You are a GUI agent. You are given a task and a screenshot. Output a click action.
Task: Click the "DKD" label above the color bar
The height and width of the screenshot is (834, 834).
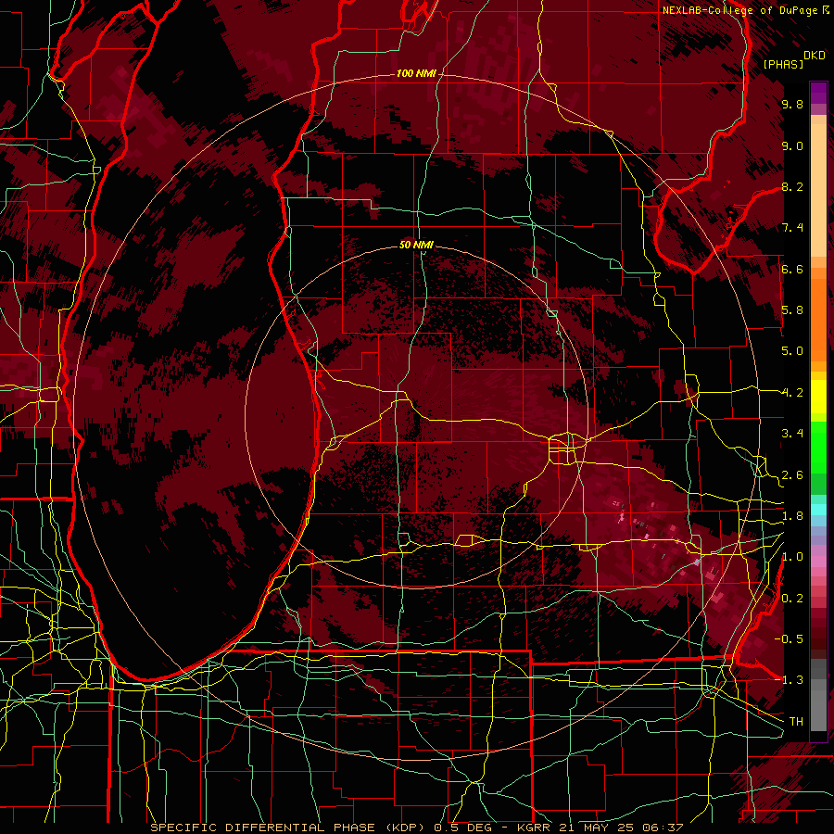pos(815,56)
